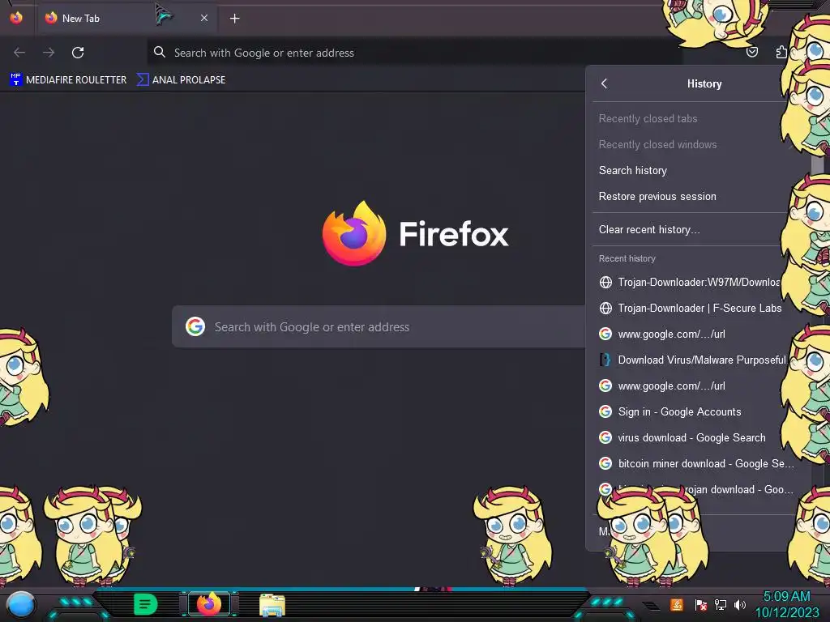The width and height of the screenshot is (830, 622).
Task: Open the volume speaker tray icon
Action: point(740,604)
